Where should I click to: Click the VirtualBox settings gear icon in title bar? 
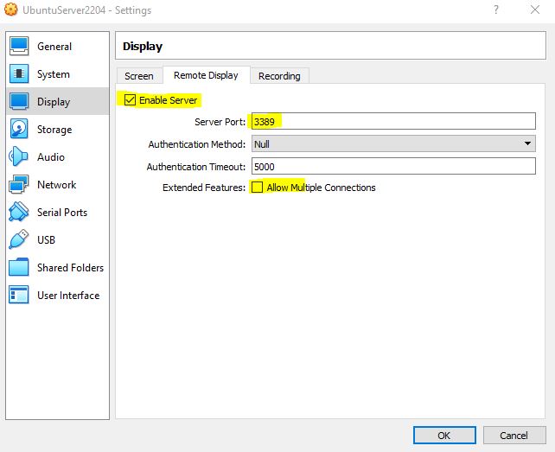(x=10, y=10)
